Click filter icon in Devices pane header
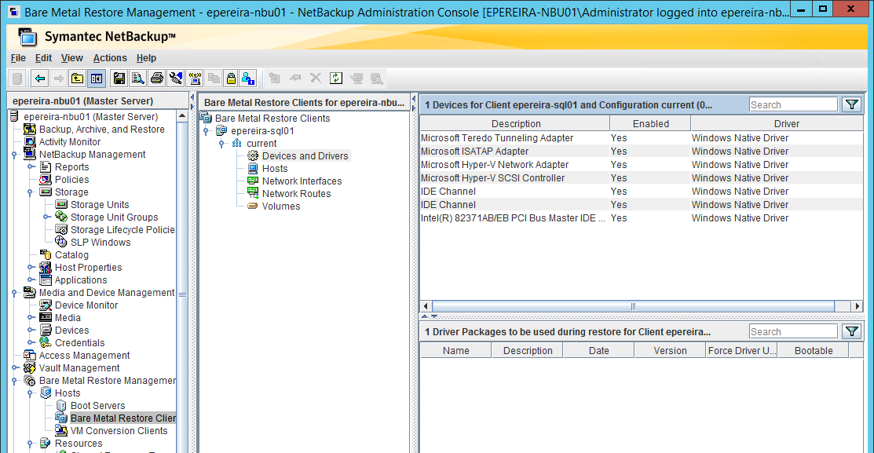The height and width of the screenshot is (453, 874). coord(852,104)
